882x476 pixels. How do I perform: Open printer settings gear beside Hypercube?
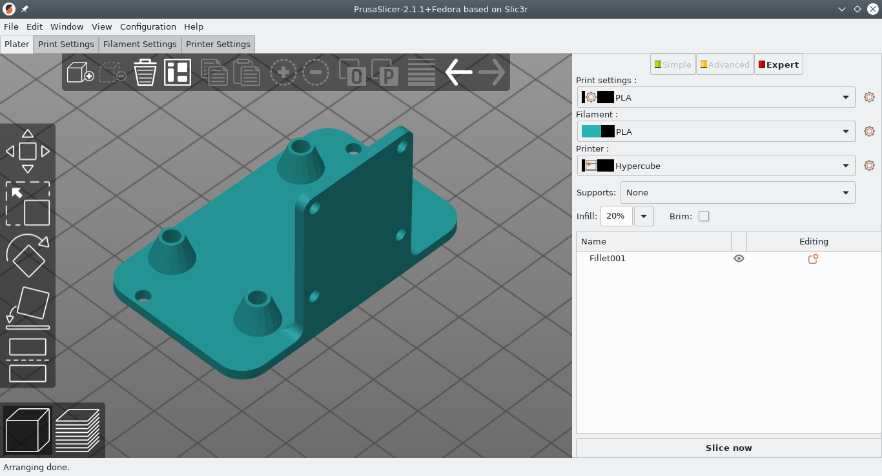click(x=869, y=166)
